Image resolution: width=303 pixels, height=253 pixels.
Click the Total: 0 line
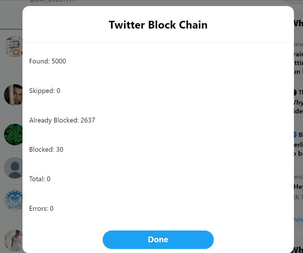coord(40,179)
